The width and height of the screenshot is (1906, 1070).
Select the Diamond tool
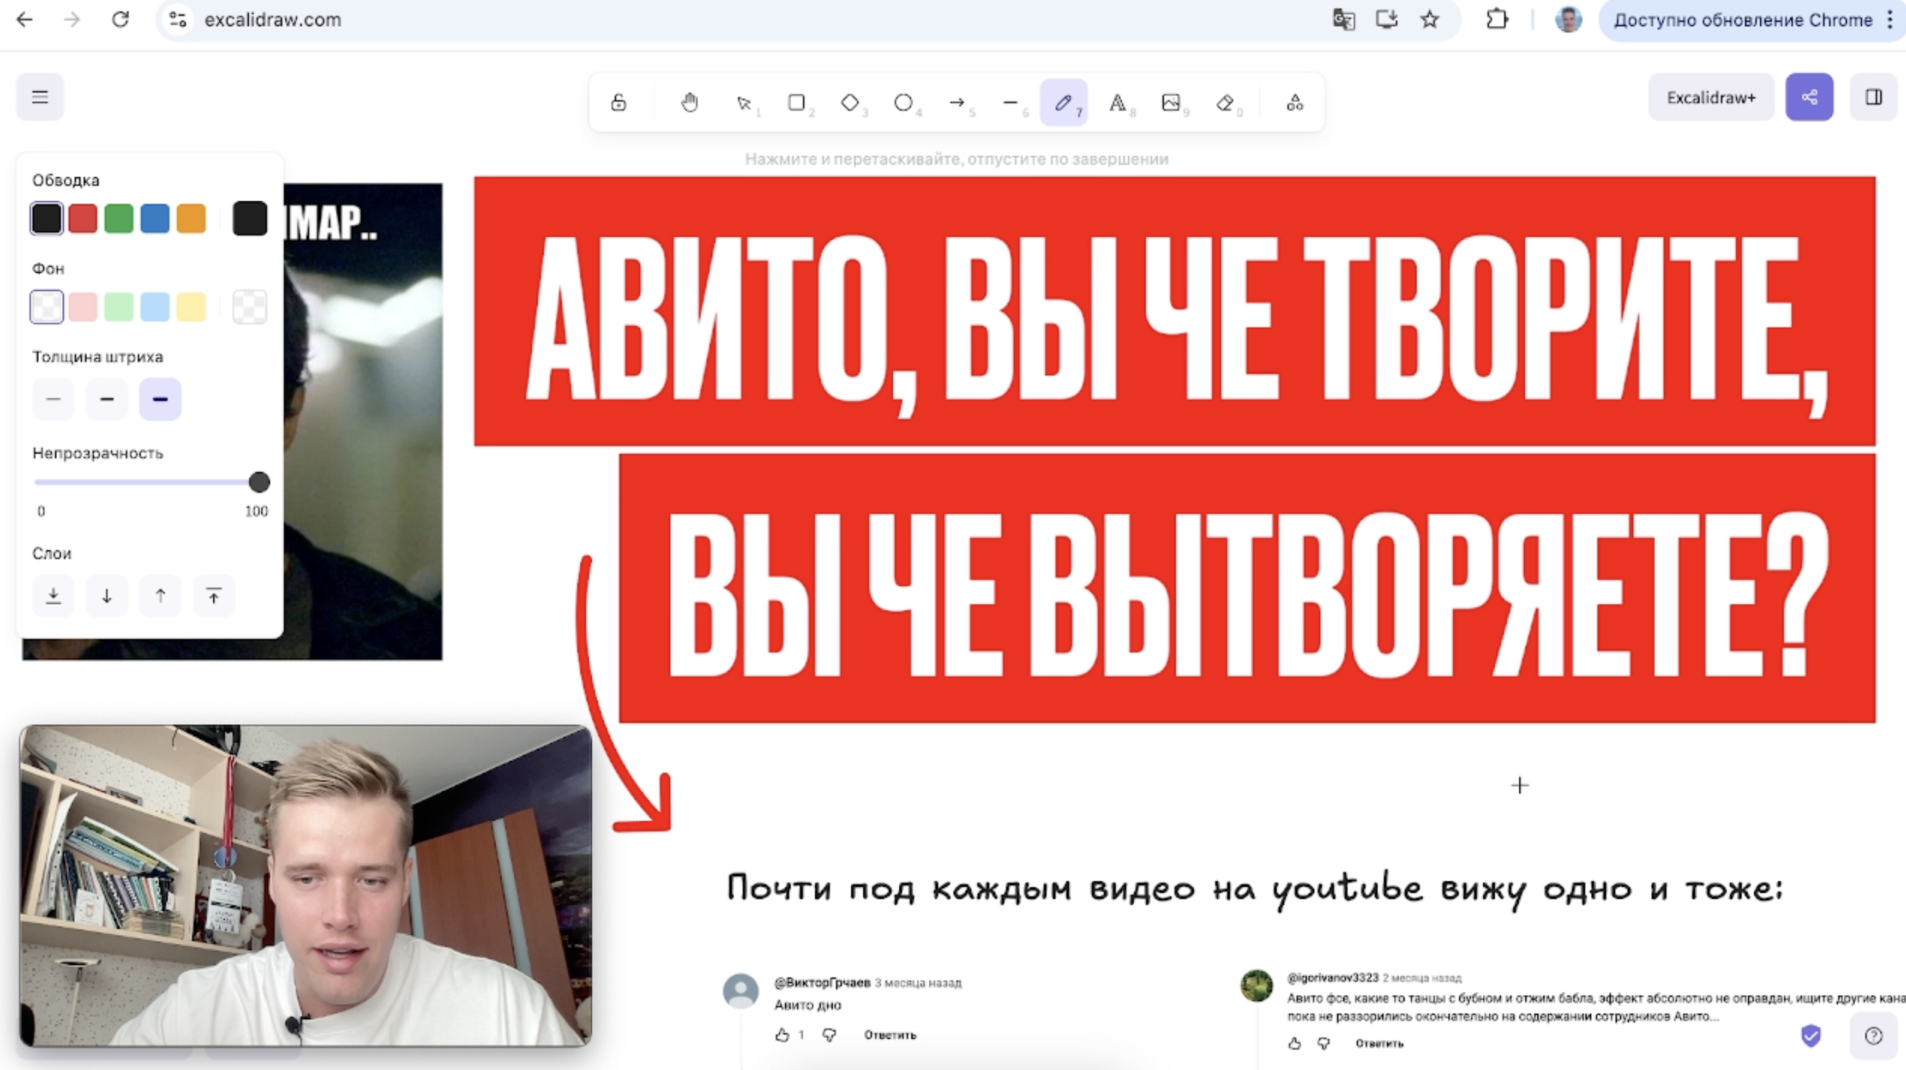point(851,102)
